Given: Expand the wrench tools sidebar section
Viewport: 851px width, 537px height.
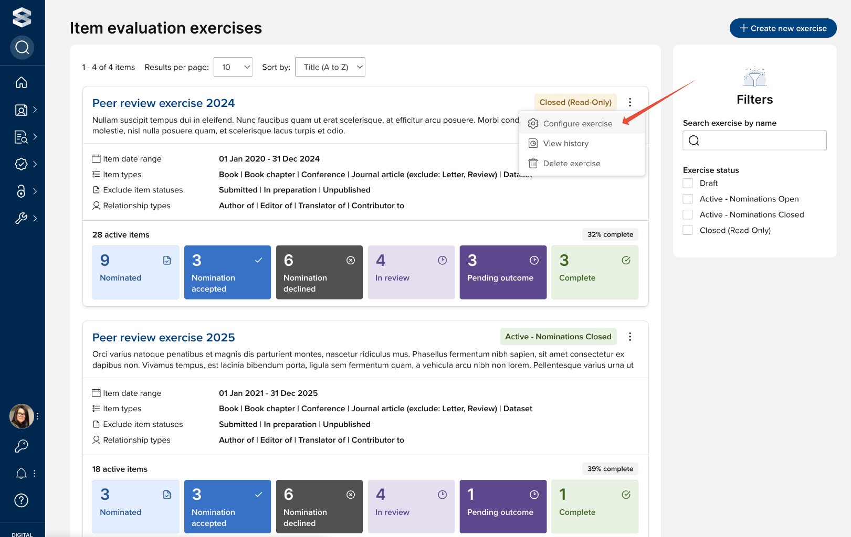Looking at the screenshot, I should click(x=22, y=218).
